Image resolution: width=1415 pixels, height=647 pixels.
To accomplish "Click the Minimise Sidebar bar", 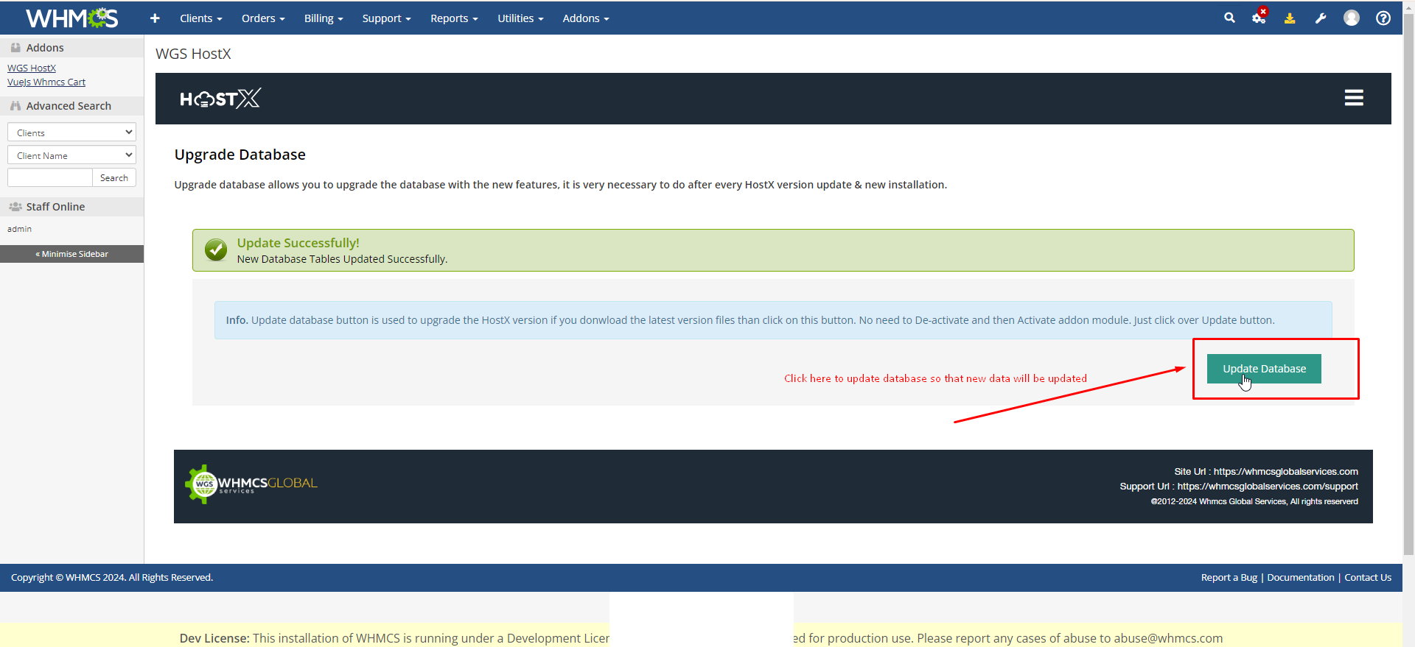I will pos(71,254).
